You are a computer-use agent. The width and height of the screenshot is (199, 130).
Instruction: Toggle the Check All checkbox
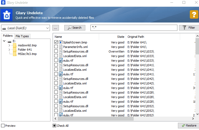click(x=54, y=126)
